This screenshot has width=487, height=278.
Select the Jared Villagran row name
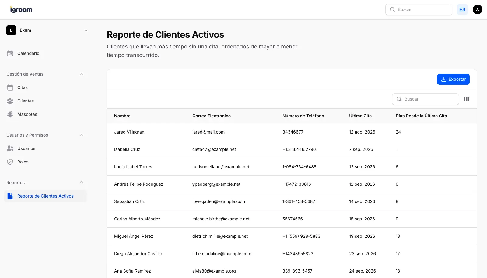[x=129, y=132]
